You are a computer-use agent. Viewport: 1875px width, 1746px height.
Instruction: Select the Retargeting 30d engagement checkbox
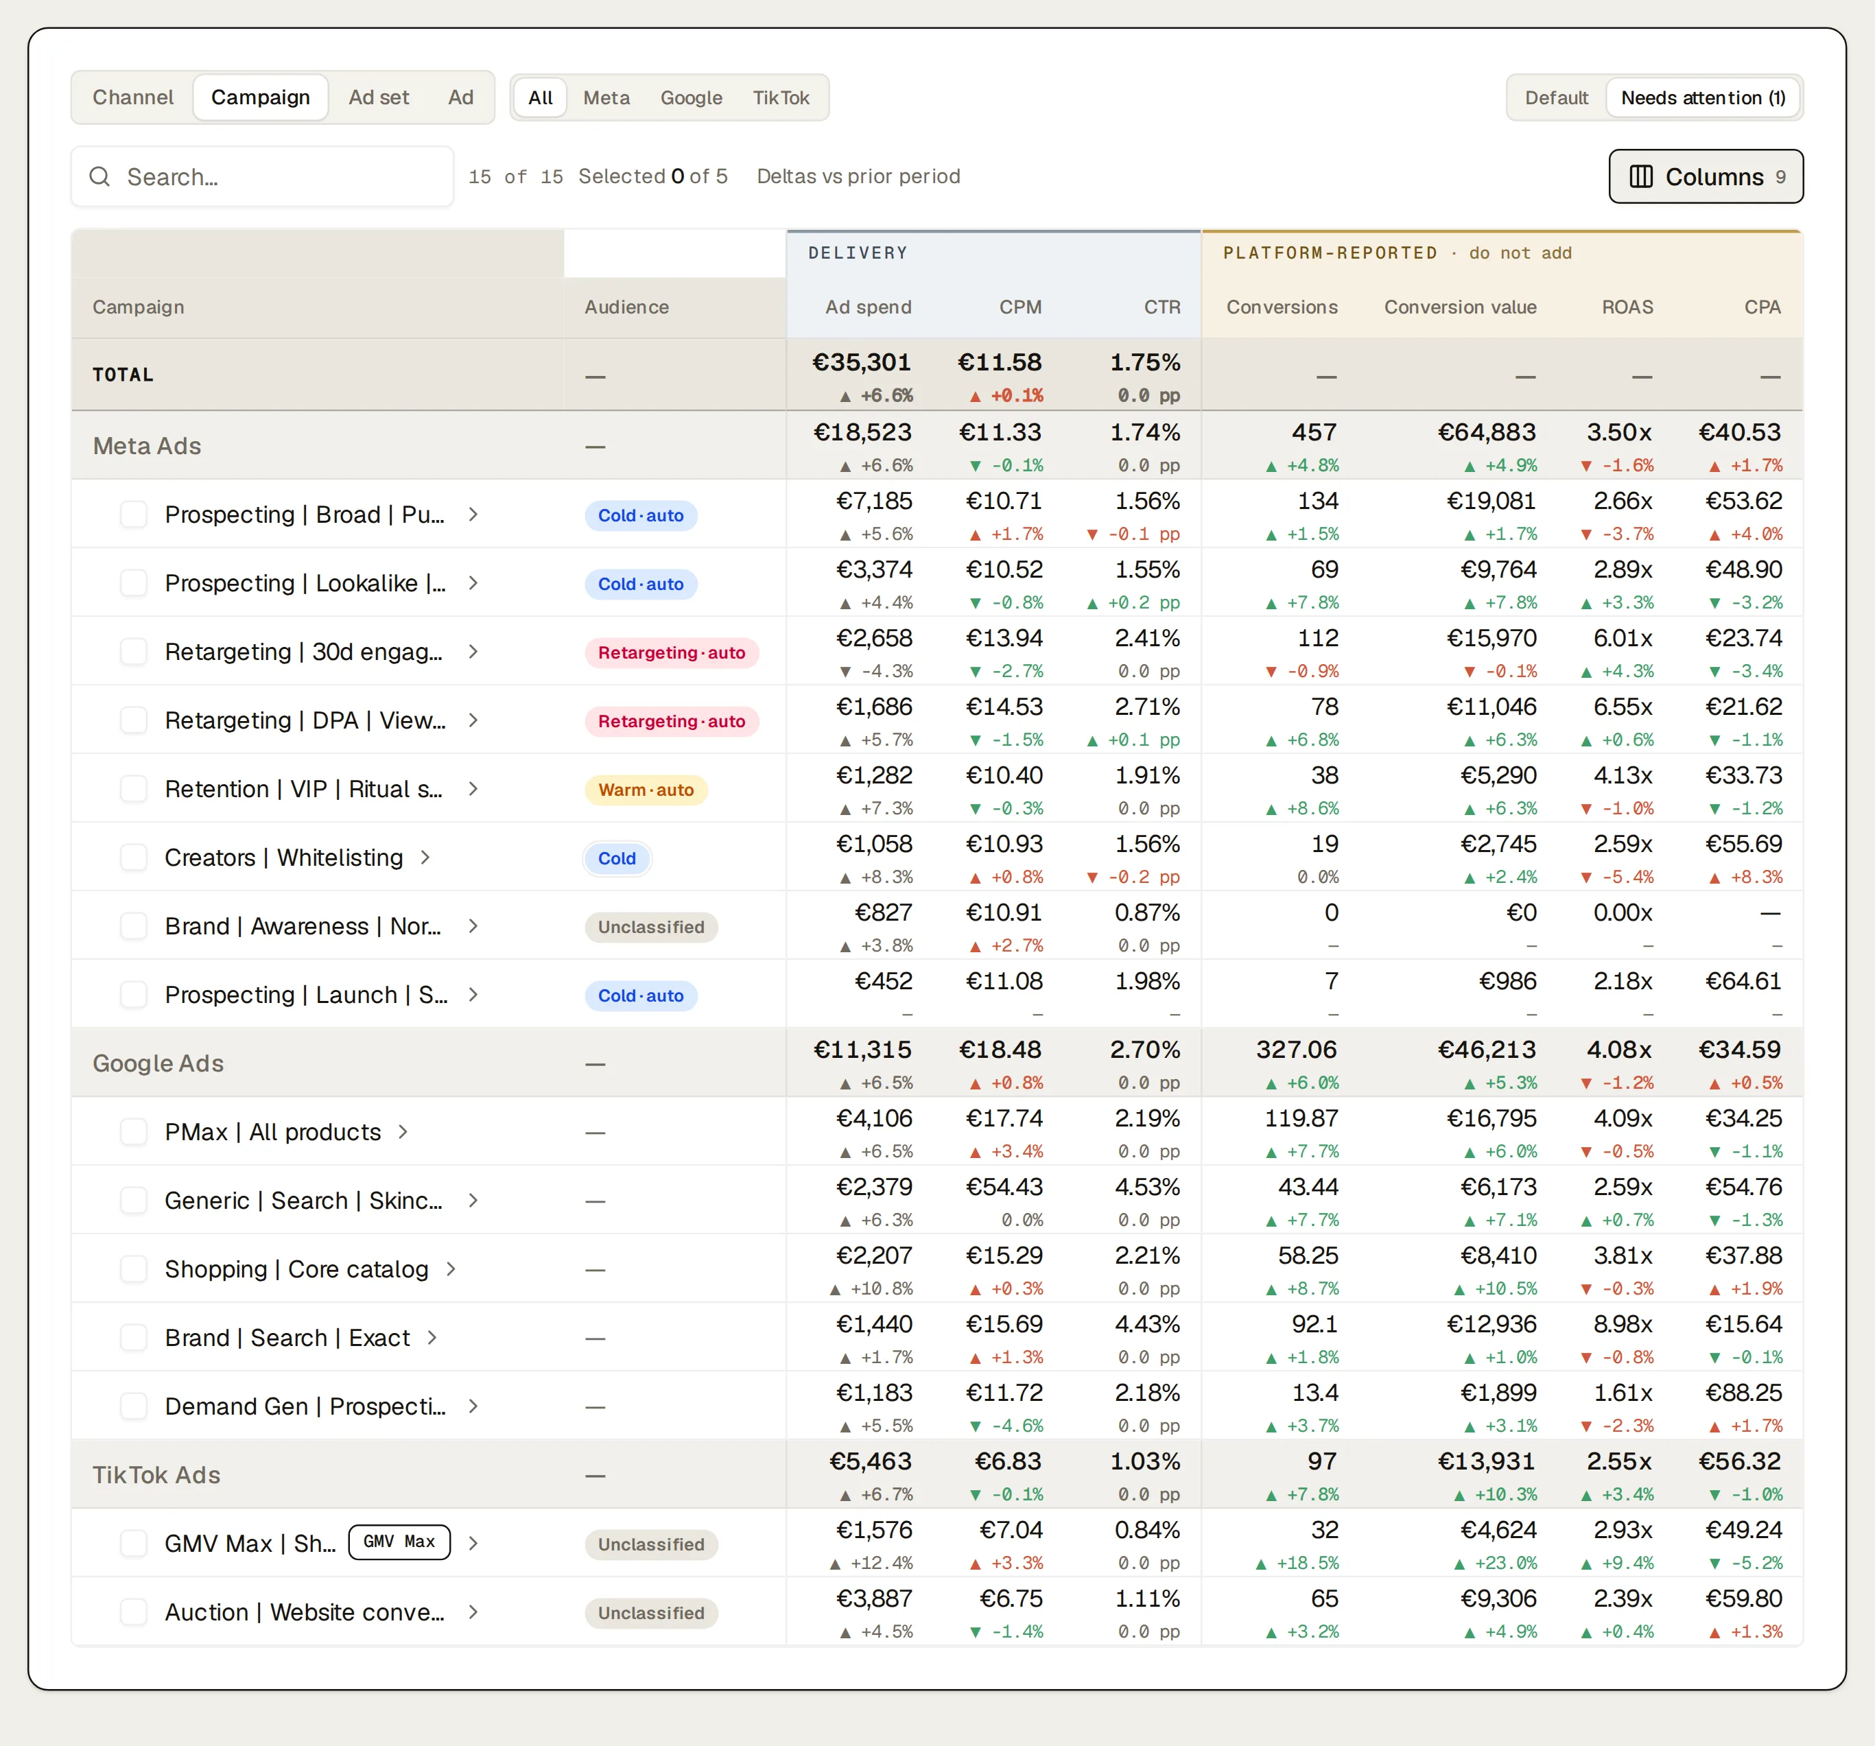point(134,652)
